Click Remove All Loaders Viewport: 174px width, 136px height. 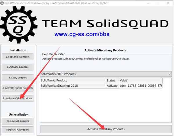coord(18,121)
